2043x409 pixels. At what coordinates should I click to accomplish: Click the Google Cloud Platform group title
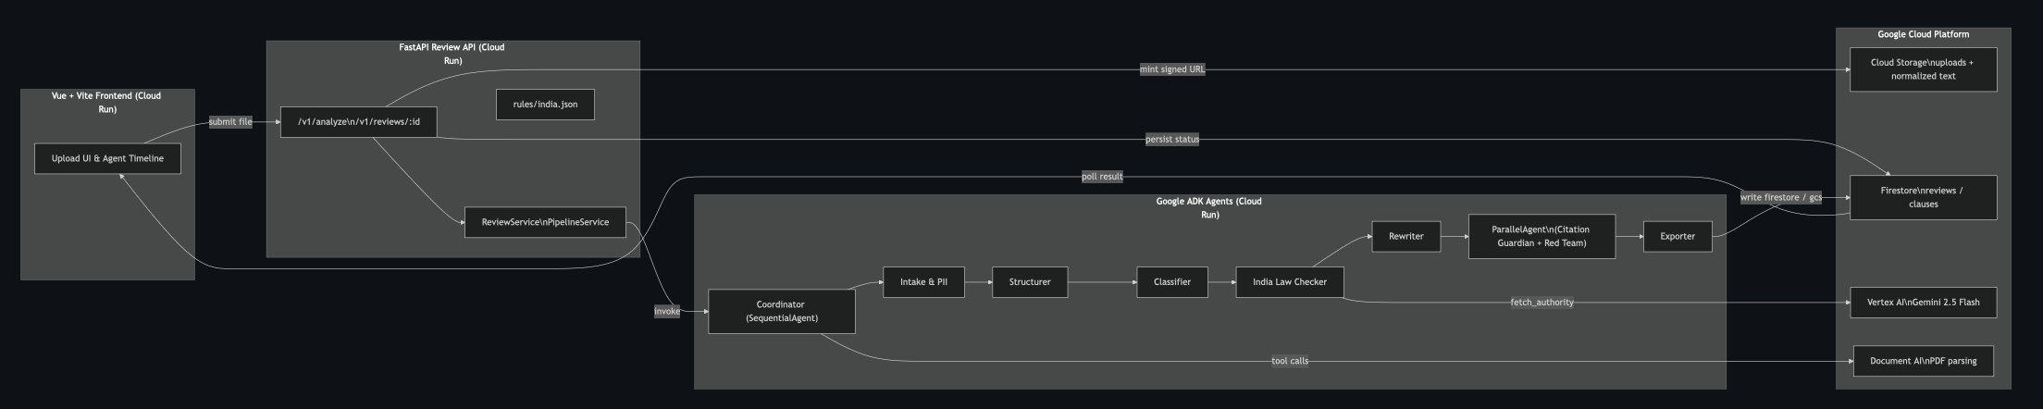click(x=1923, y=34)
